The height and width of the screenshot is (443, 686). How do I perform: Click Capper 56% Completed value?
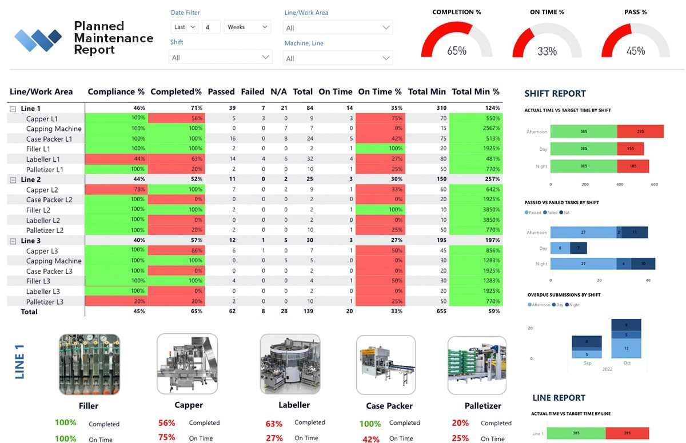click(166, 423)
